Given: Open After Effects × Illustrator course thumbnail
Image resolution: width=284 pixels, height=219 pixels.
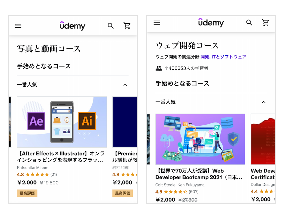Looking at the screenshot, I should point(62,122).
